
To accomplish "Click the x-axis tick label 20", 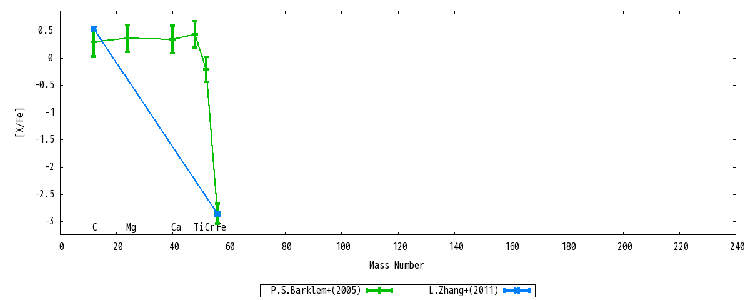I will click(x=117, y=247).
